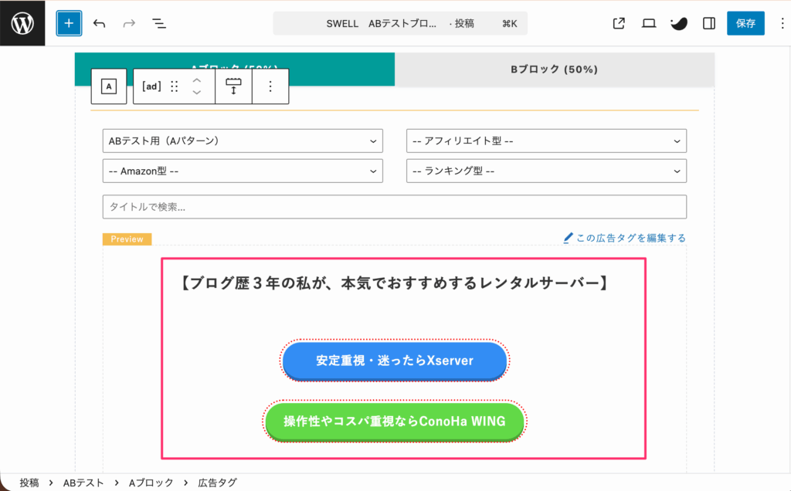791x491 pixels.
Task: Open the document overview list icon
Action: coord(158,23)
